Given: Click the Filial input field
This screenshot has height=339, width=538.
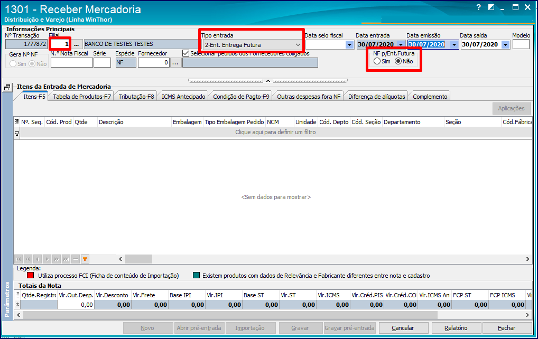Looking at the screenshot, I should (x=59, y=44).
